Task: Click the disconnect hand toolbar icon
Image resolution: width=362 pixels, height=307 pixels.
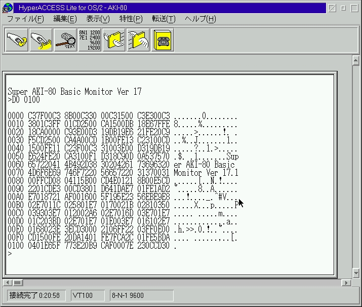Action: coord(41,40)
